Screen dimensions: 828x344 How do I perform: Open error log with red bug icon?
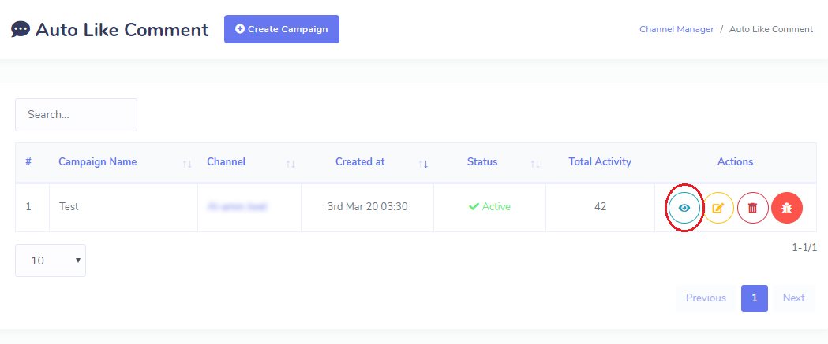[x=787, y=208]
